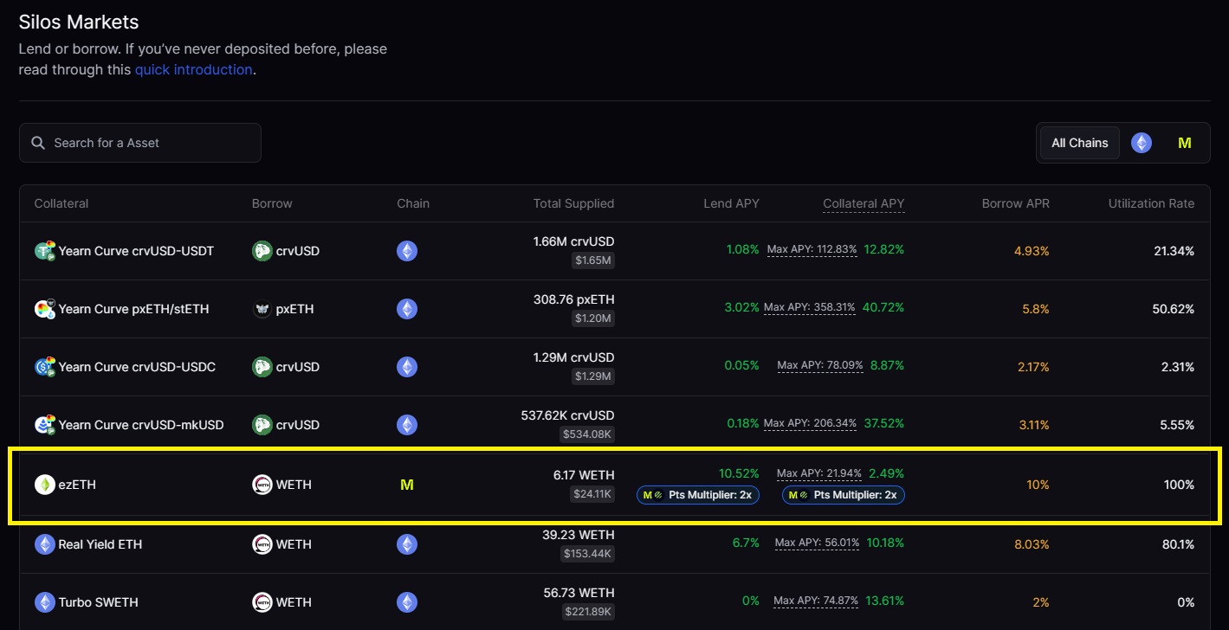
Task: Click the ezETH token icon
Action: 44,485
